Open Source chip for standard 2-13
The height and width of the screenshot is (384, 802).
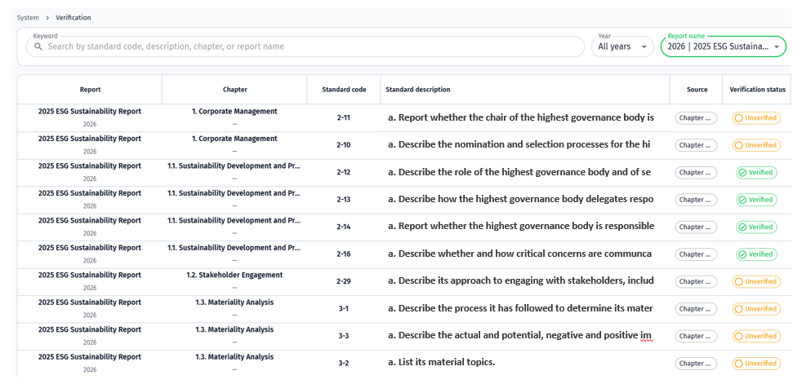[696, 200]
